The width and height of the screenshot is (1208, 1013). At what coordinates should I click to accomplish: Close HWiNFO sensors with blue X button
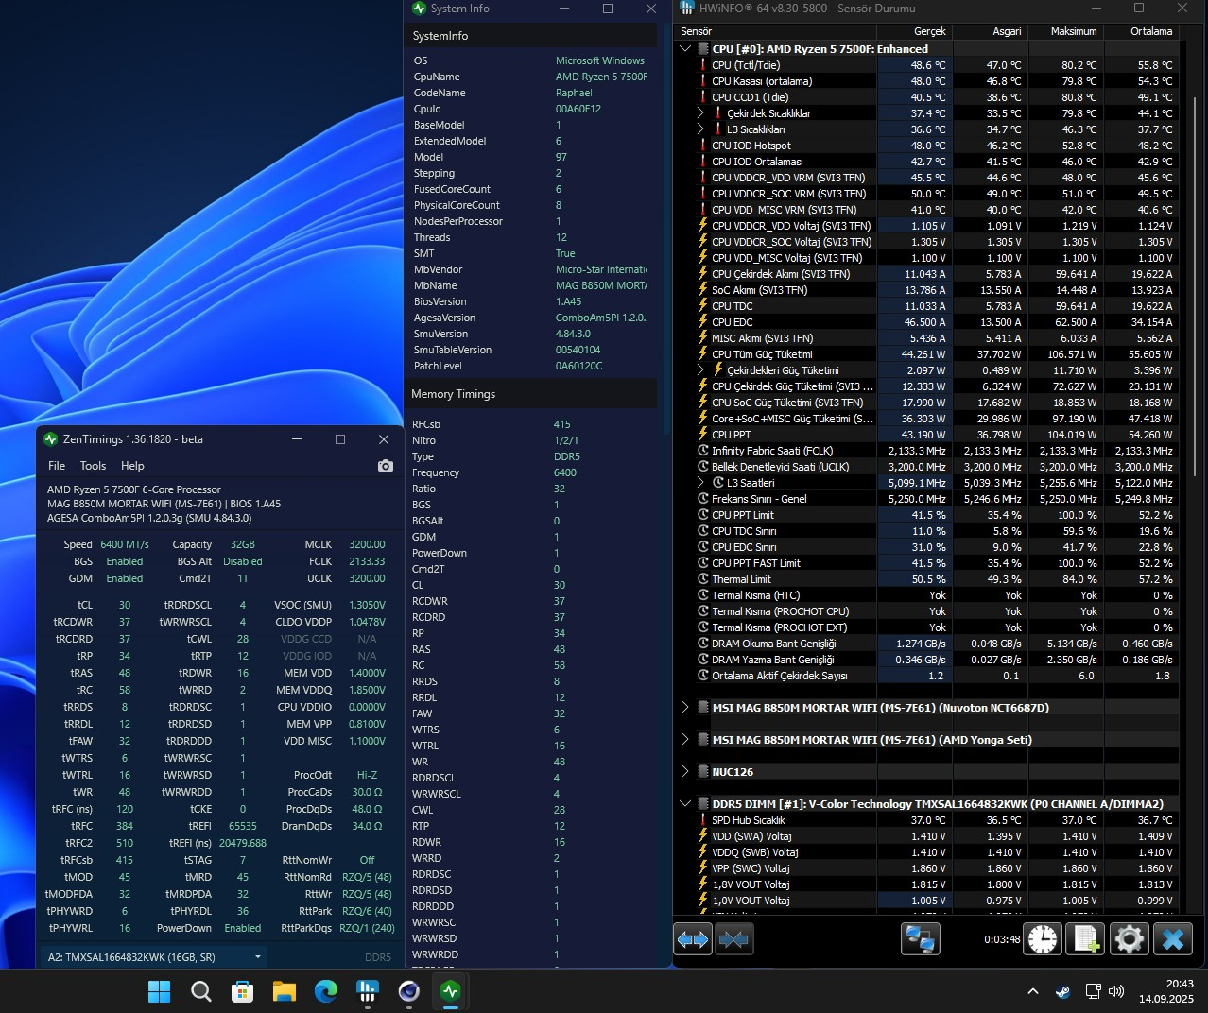click(1173, 939)
